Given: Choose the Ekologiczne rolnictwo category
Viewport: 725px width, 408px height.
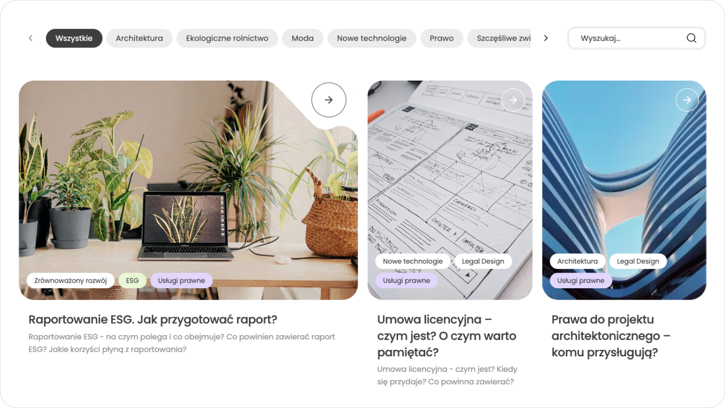Looking at the screenshot, I should click(227, 38).
